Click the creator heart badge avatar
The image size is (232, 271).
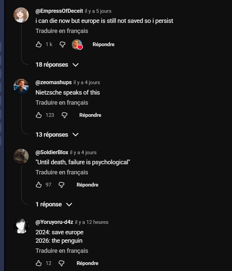[x=77, y=44]
